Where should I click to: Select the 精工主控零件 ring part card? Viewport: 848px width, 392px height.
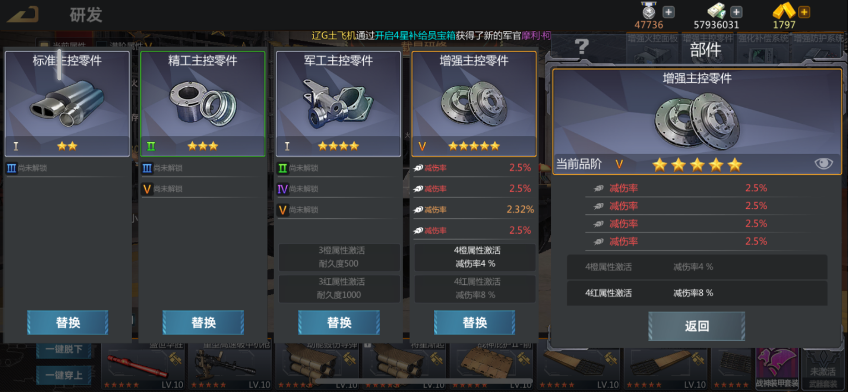click(203, 103)
